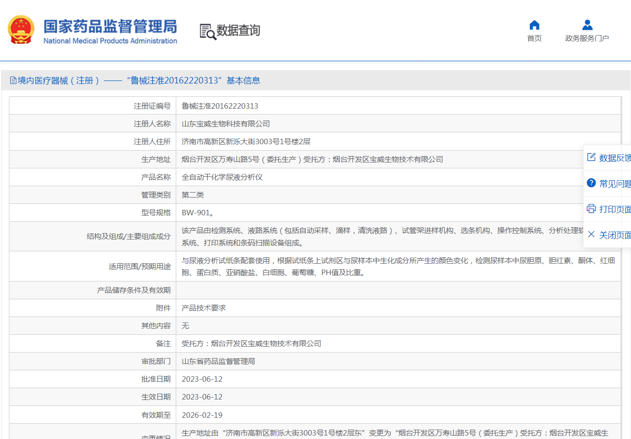This screenshot has width=631, height=439.
Task: Select approval department 山东省药品监督管理局
Action: click(218, 361)
